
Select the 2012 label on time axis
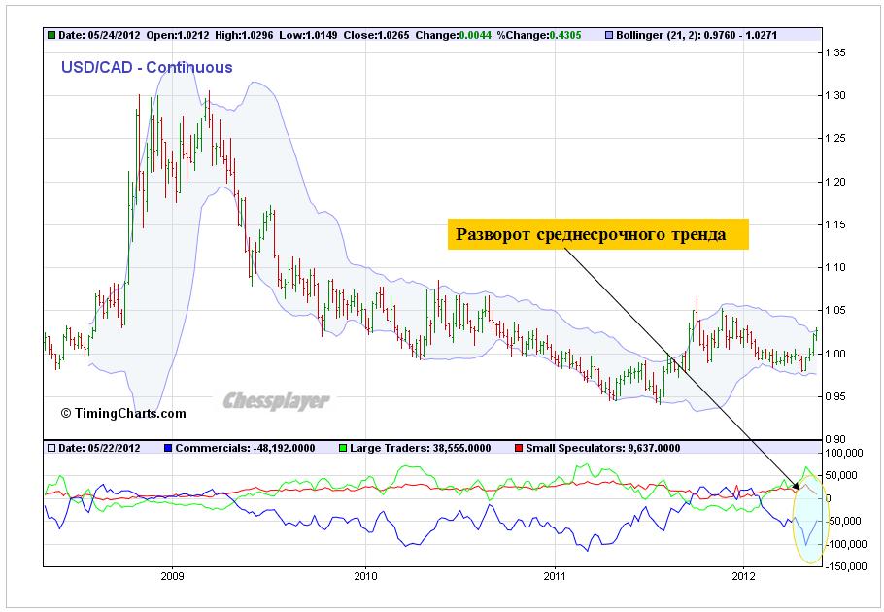tap(743, 573)
